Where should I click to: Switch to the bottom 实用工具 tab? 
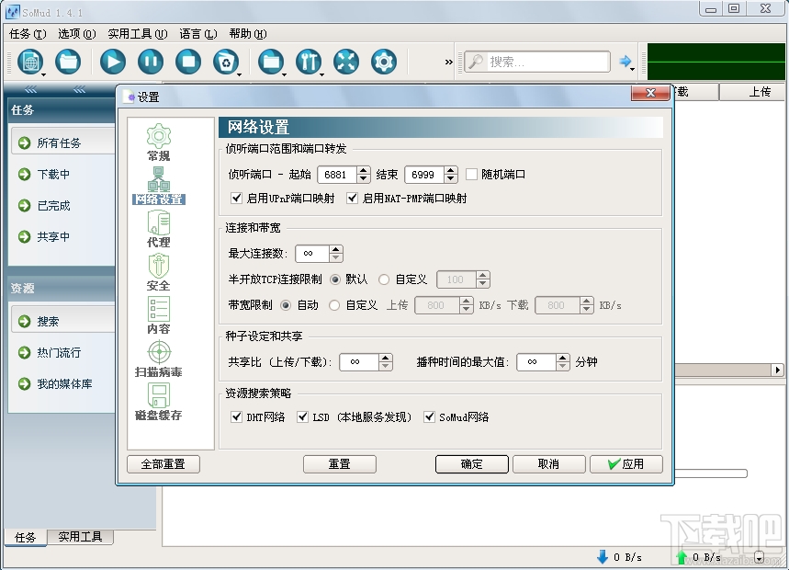click(x=80, y=537)
